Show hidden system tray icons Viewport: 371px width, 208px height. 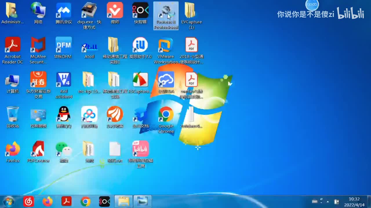click(328, 202)
